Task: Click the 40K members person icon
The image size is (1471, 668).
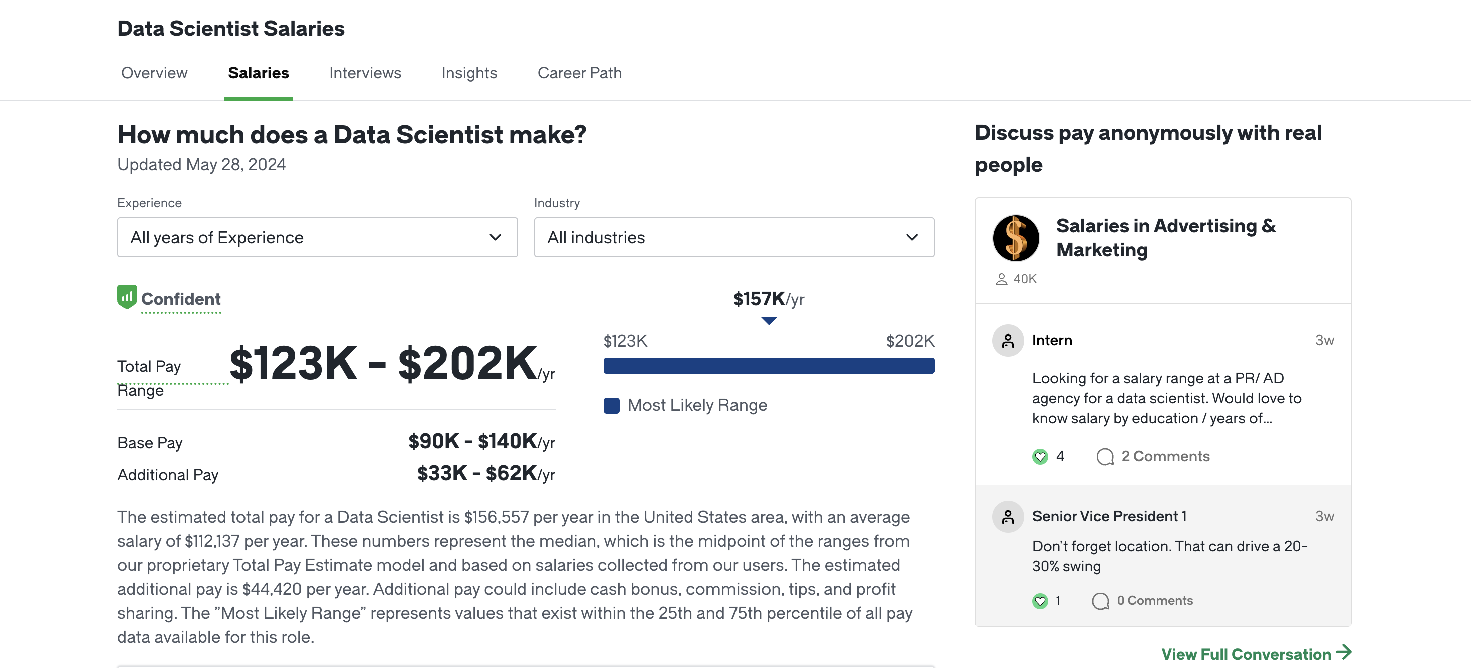Action: (1001, 279)
